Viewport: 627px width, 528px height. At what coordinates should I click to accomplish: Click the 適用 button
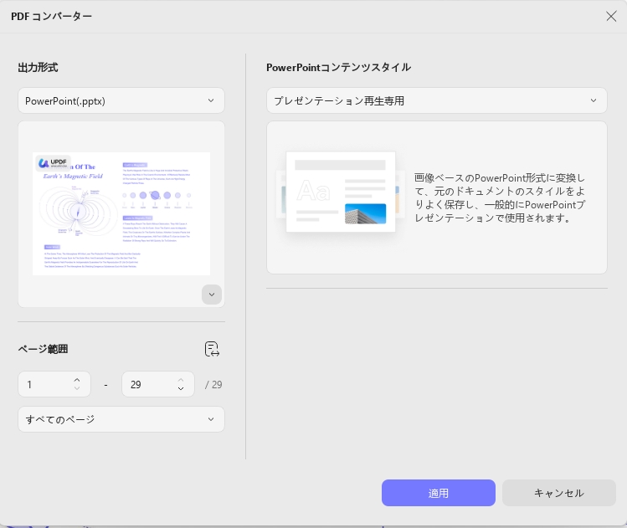439,493
